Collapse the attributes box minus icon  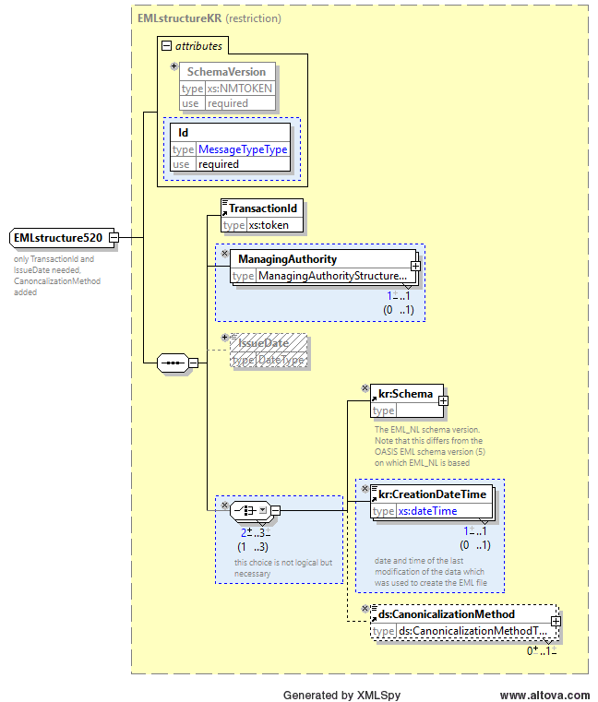[166, 46]
